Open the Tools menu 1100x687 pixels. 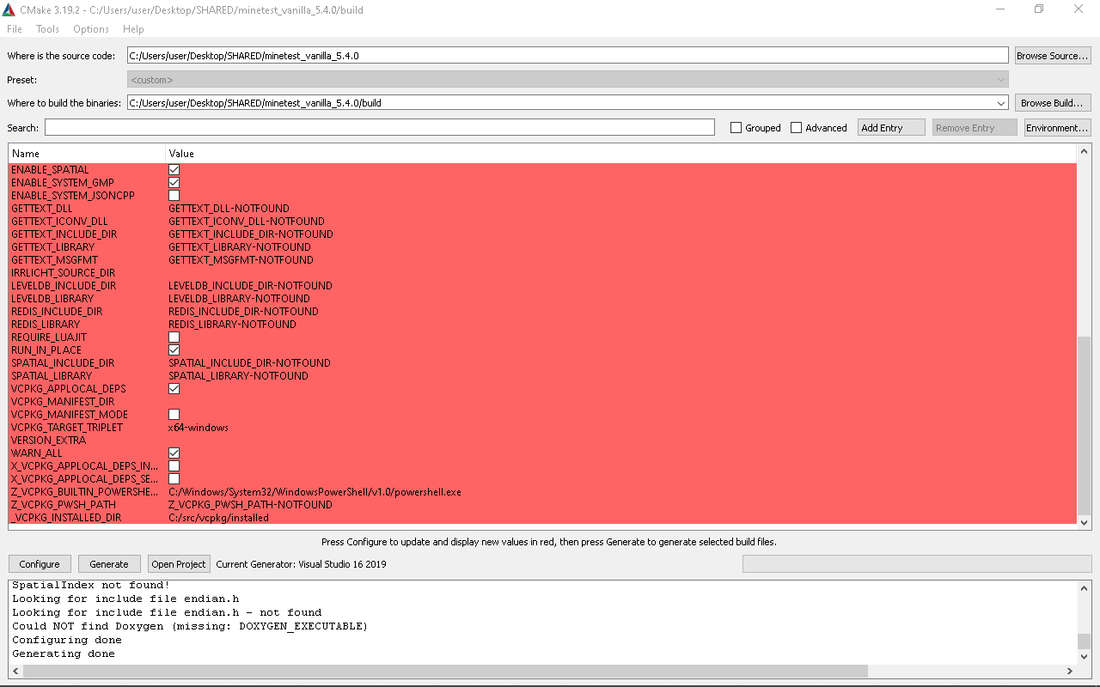(x=47, y=29)
